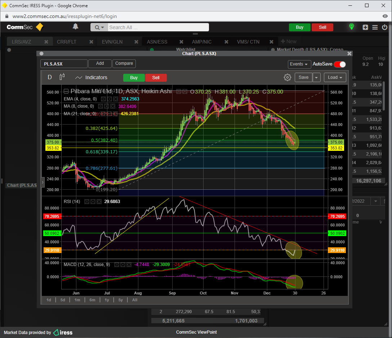Screen dimensions: 392x338
Task: Remove the MACD indicator
Action: pyautogui.click(x=129, y=265)
